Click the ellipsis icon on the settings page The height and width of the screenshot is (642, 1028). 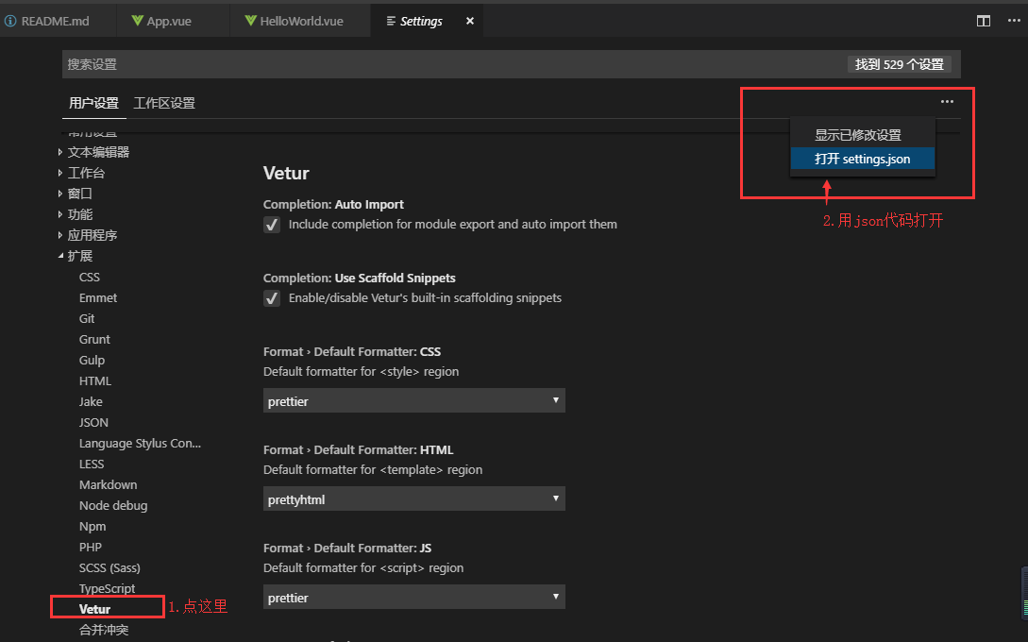[947, 101]
